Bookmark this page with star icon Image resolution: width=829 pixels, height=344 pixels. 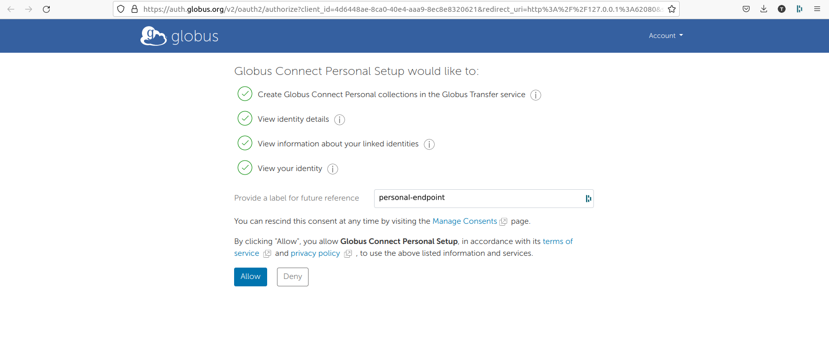click(x=672, y=9)
